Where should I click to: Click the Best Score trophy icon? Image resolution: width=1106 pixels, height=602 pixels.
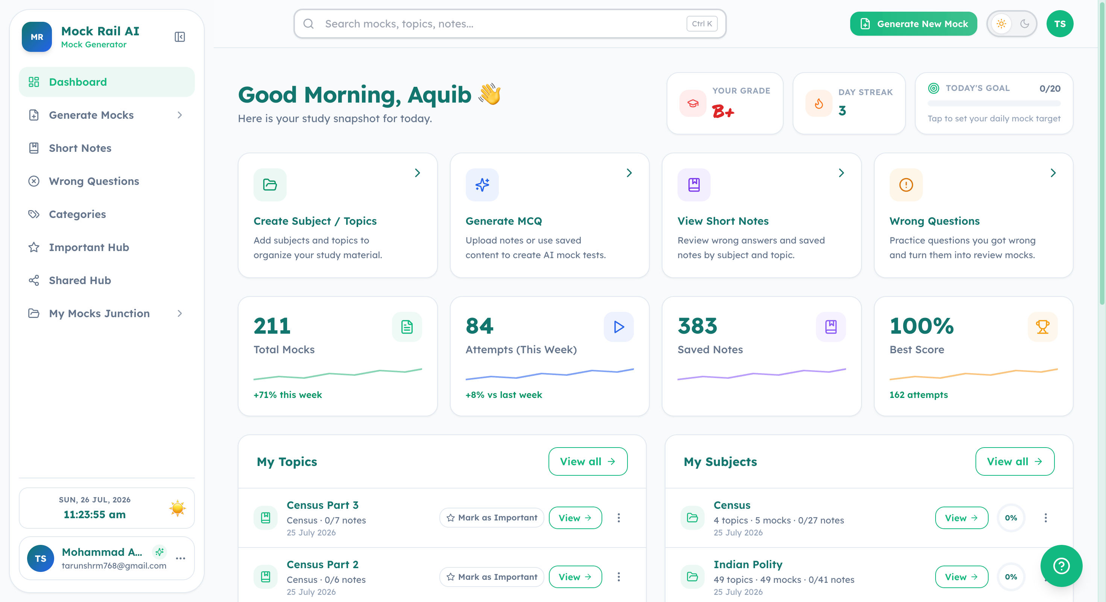(1042, 327)
